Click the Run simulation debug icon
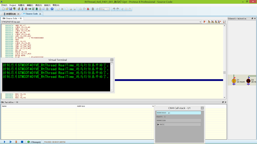Screen dimensions: 257x144 [x=204, y=22]
